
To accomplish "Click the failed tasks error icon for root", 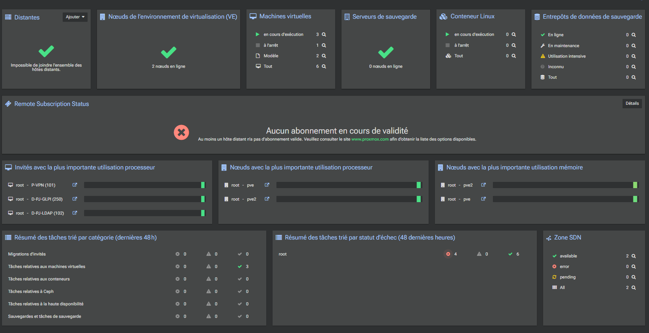I will (448, 254).
